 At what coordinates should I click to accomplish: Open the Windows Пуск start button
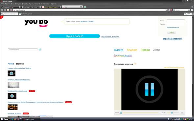5,119
